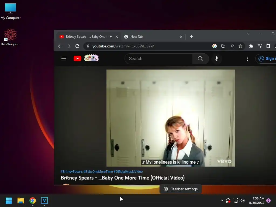The image size is (276, 207).
Task: Click the Google icon in the address bar
Action: click(x=214, y=46)
